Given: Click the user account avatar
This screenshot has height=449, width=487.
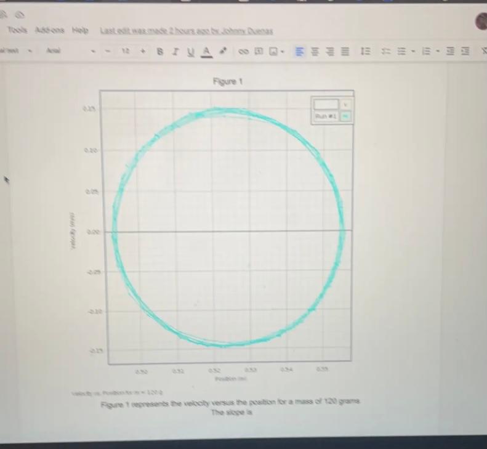Looking at the screenshot, I should [481, 22].
